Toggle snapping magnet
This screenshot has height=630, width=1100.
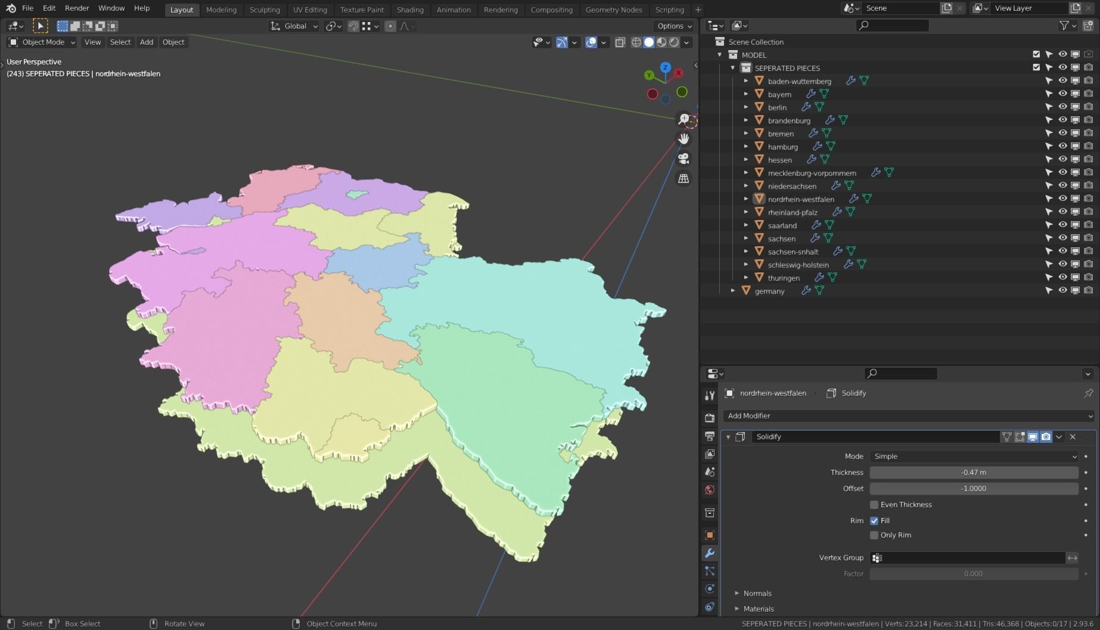pyautogui.click(x=353, y=26)
